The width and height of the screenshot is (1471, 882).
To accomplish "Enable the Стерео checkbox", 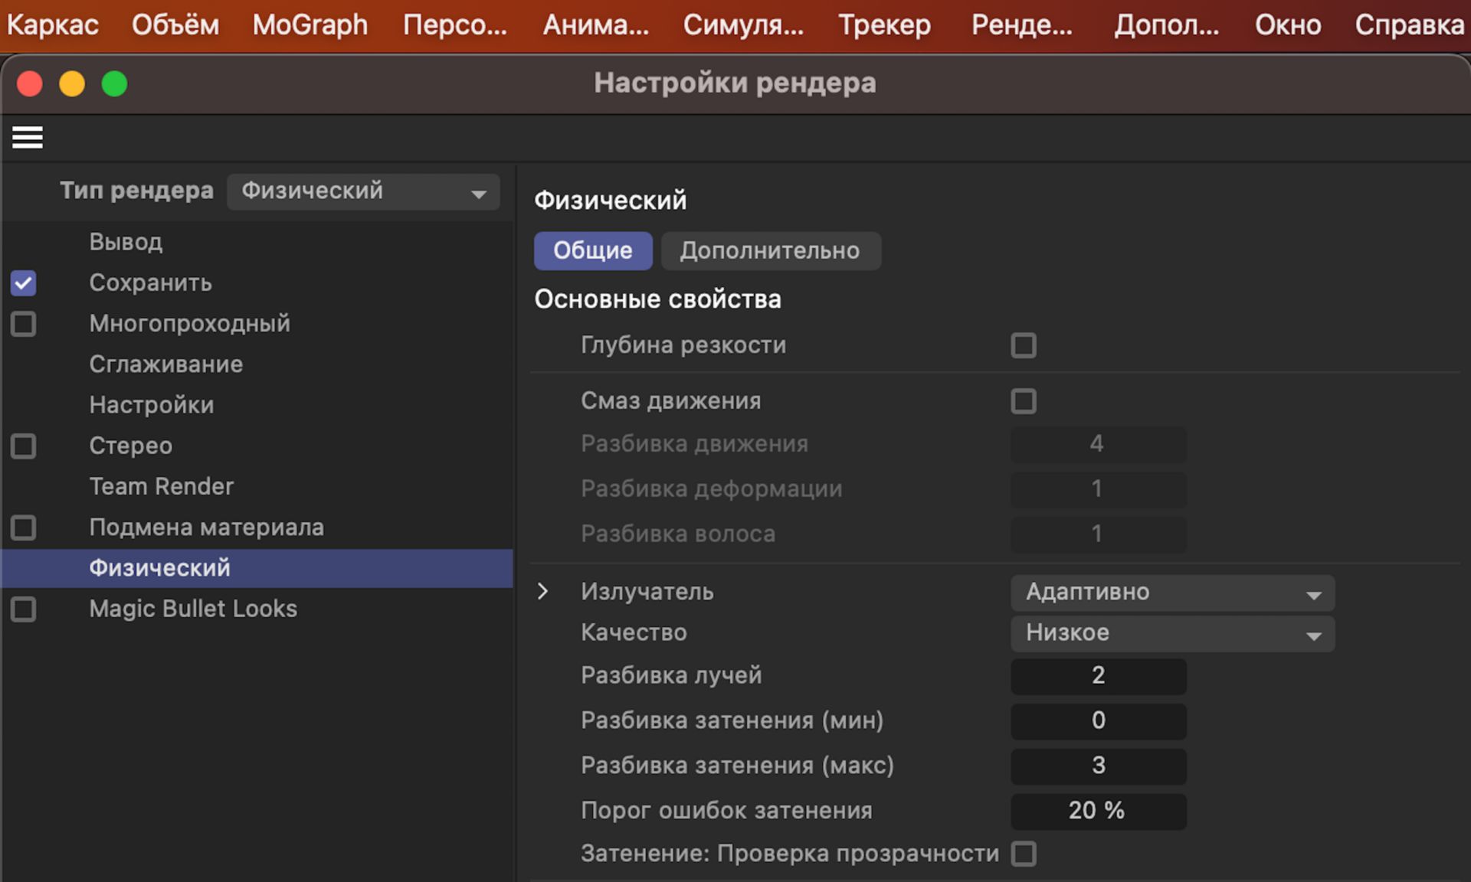I will [24, 446].
